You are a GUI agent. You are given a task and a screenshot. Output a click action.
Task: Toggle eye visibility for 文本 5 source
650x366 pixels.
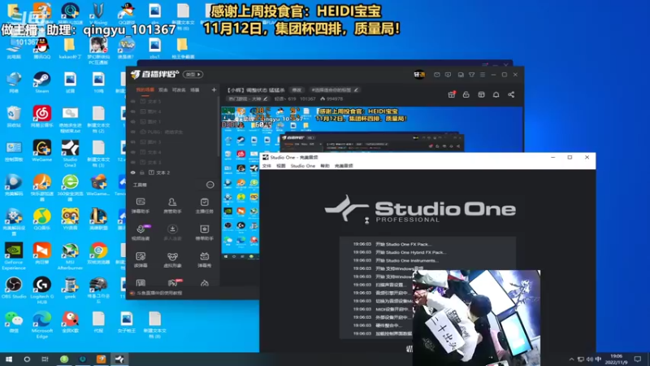[x=133, y=101]
